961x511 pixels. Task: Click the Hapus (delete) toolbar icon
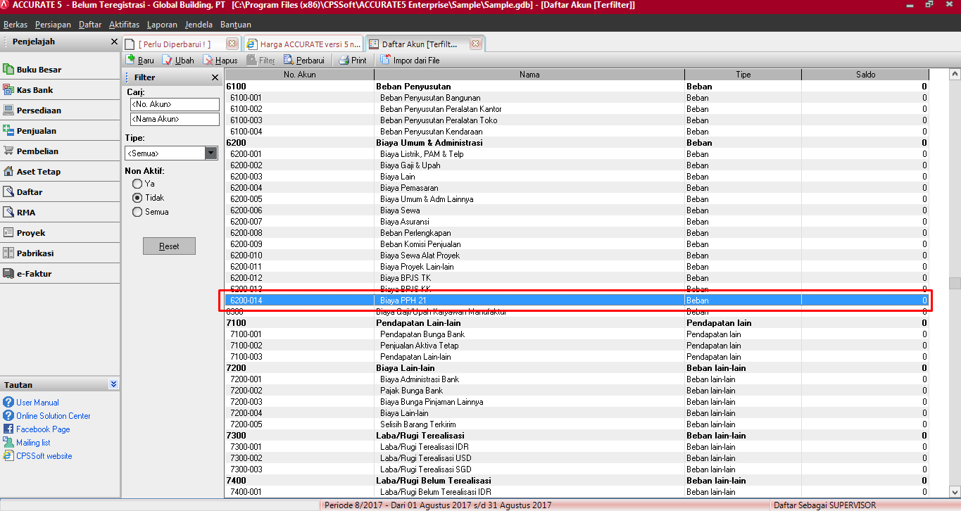(x=209, y=60)
